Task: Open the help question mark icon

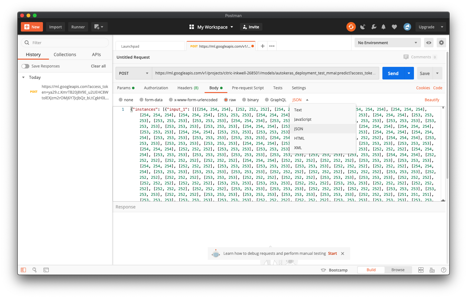Action: (444, 270)
